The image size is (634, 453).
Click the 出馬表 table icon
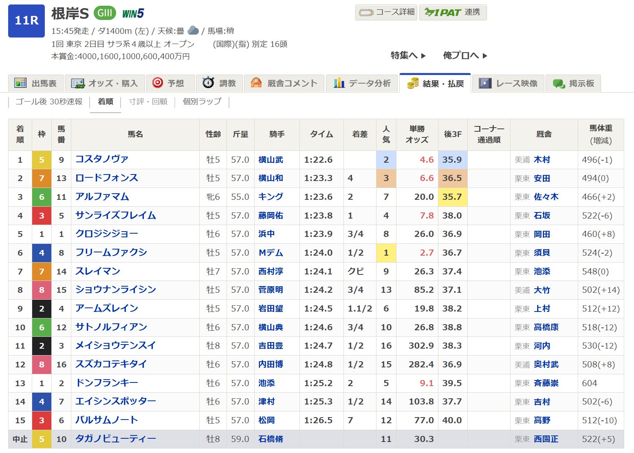20,83
